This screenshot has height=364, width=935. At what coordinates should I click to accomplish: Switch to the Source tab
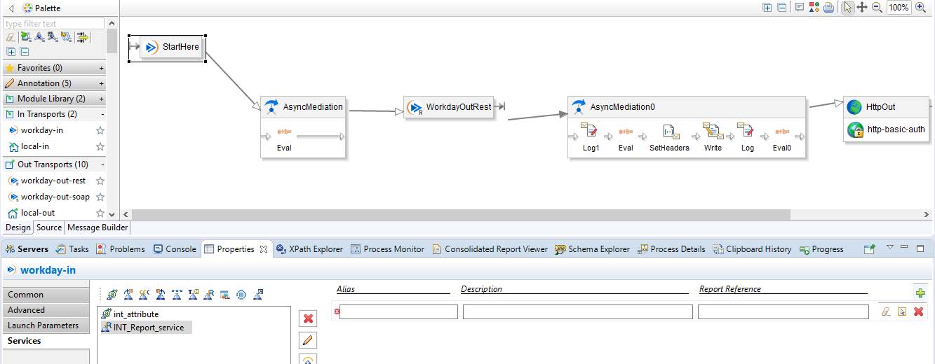[49, 227]
